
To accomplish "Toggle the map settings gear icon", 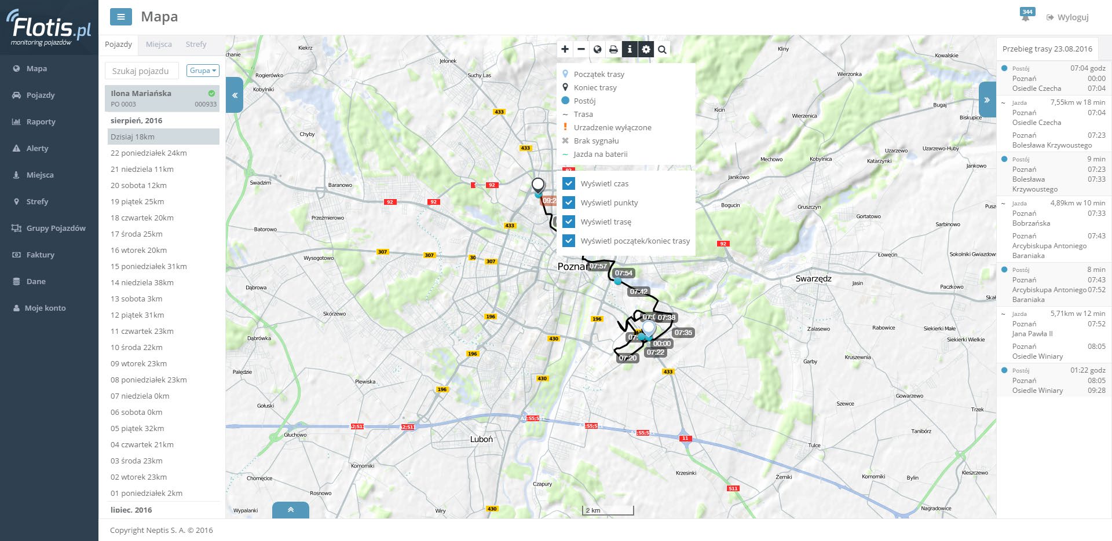I will [646, 49].
